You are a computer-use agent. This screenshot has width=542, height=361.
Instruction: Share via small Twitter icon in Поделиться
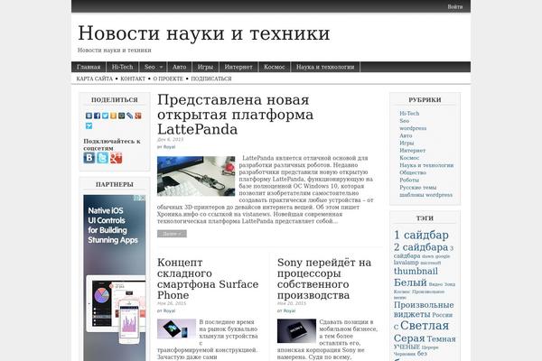105,116
